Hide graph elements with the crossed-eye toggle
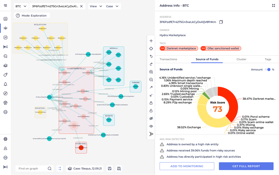Image resolution: width=279 pixels, height=175 pixels. 151,118
